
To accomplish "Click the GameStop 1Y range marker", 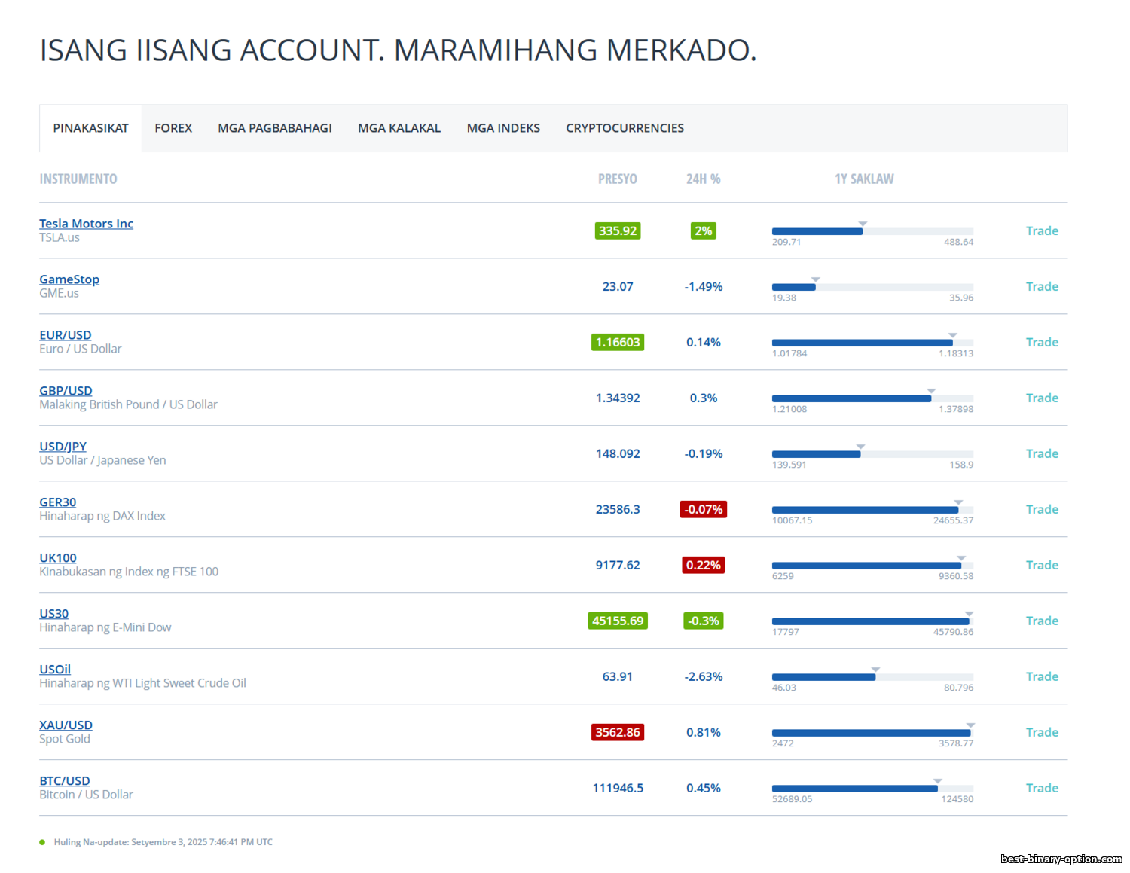I will tap(815, 280).
